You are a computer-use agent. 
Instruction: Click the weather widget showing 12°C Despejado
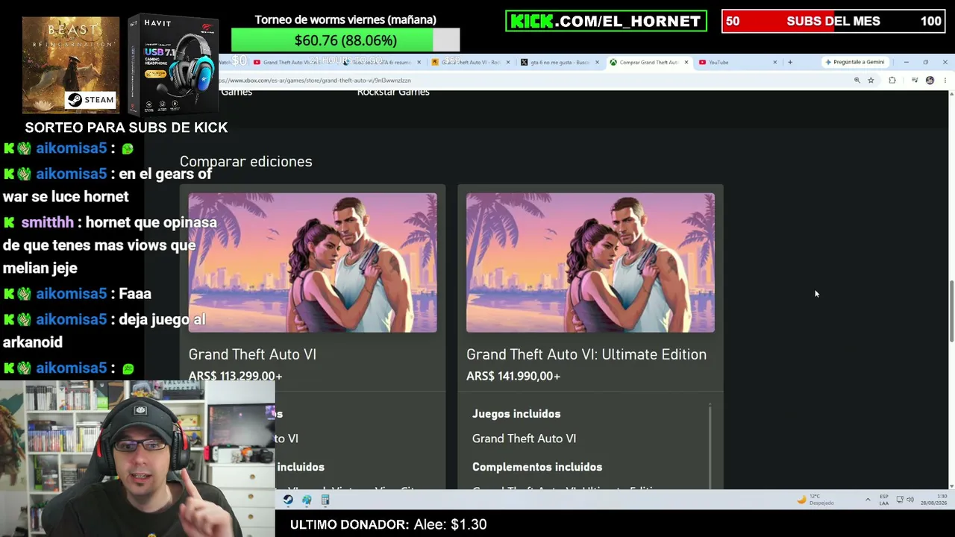815,500
